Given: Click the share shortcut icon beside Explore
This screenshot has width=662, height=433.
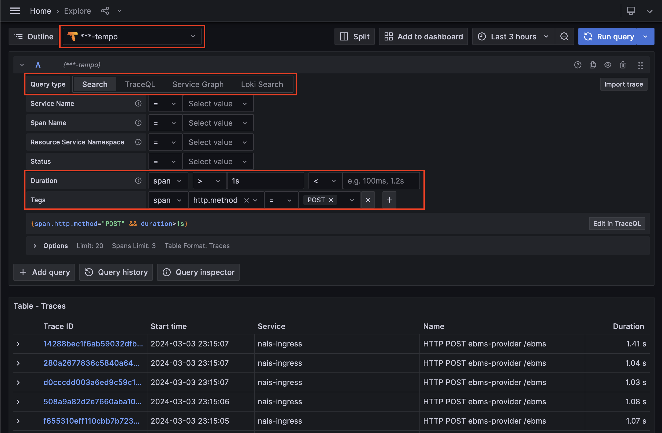Looking at the screenshot, I should tap(105, 10).
